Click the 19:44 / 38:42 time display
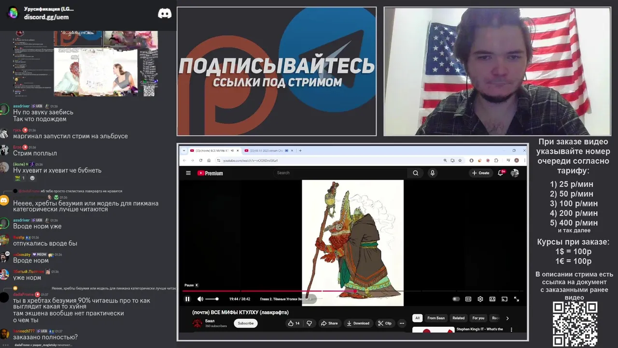Viewport: 618px width, 348px height. (239, 299)
